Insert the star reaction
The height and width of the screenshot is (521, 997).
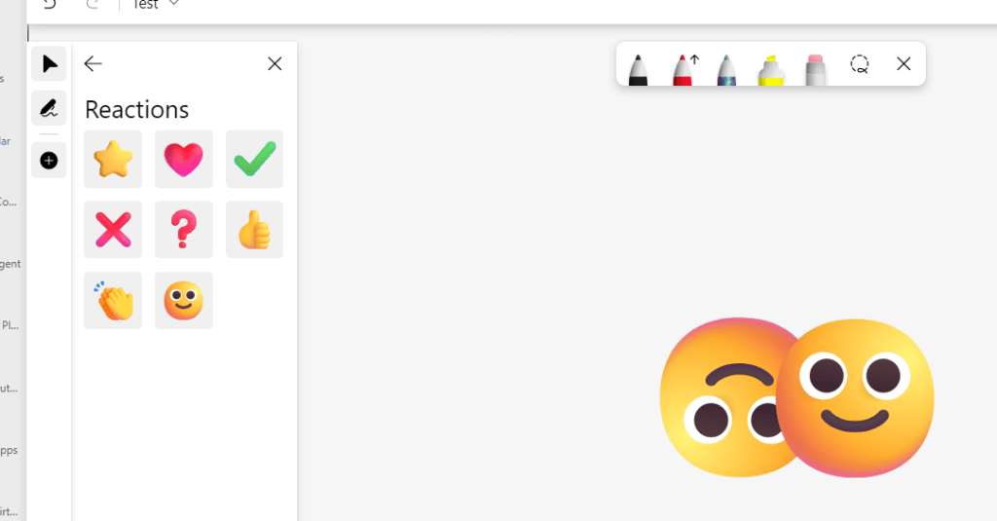113,159
